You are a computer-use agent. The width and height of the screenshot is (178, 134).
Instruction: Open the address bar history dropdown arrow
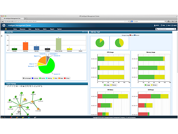127,21
